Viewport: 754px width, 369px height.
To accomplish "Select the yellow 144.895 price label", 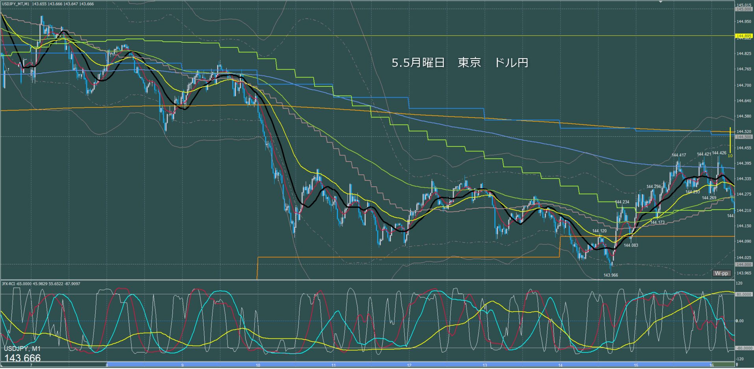I will [744, 36].
